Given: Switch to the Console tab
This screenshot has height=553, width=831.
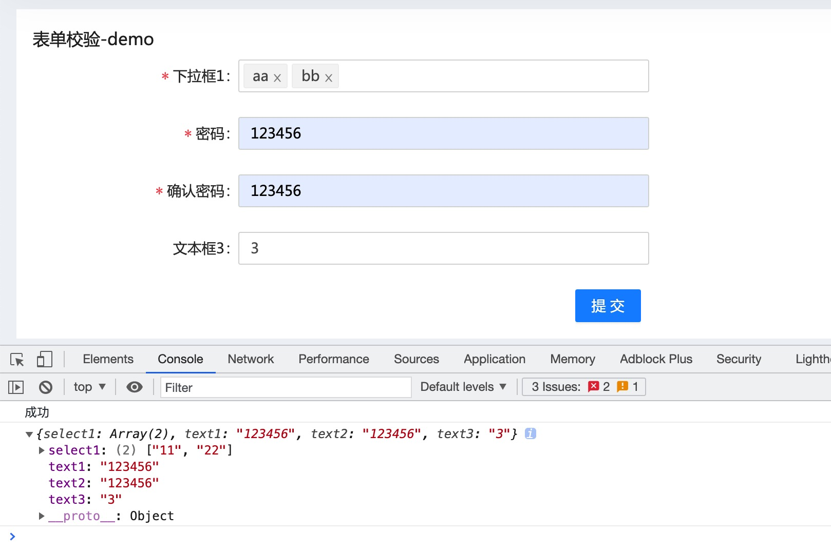Looking at the screenshot, I should click(180, 359).
